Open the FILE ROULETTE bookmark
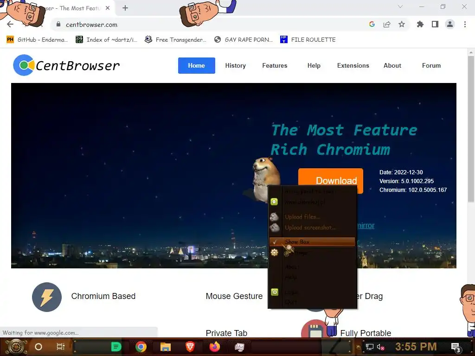Screen dimensions: 475x356 tap(308, 40)
